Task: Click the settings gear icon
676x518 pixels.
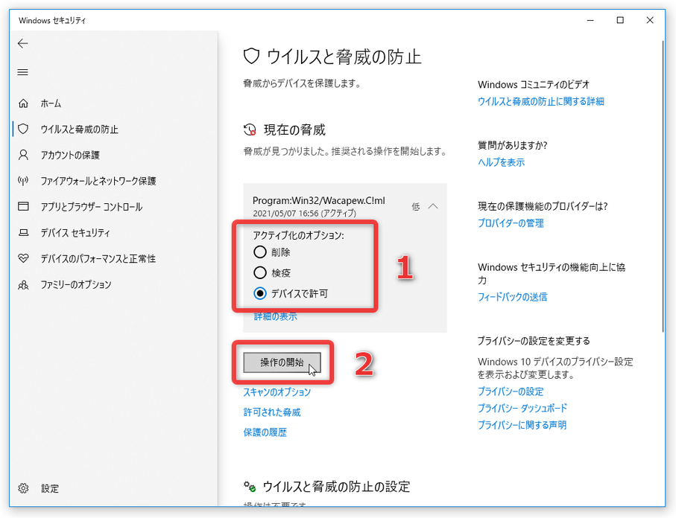Action: (23, 488)
